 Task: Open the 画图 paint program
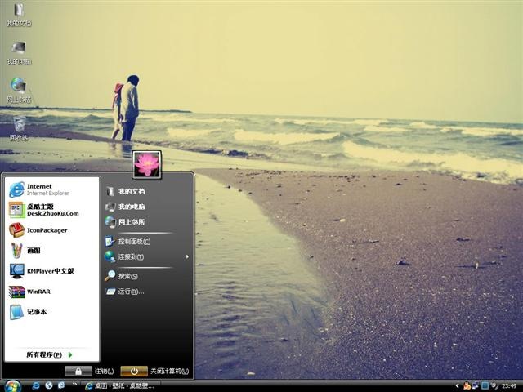point(51,251)
